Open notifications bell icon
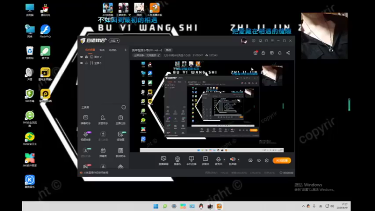Image resolution: width=375 pixels, height=211 pixels. tap(279, 53)
